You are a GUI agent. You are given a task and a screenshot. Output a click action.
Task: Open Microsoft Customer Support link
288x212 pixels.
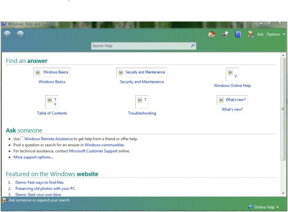click(x=93, y=151)
